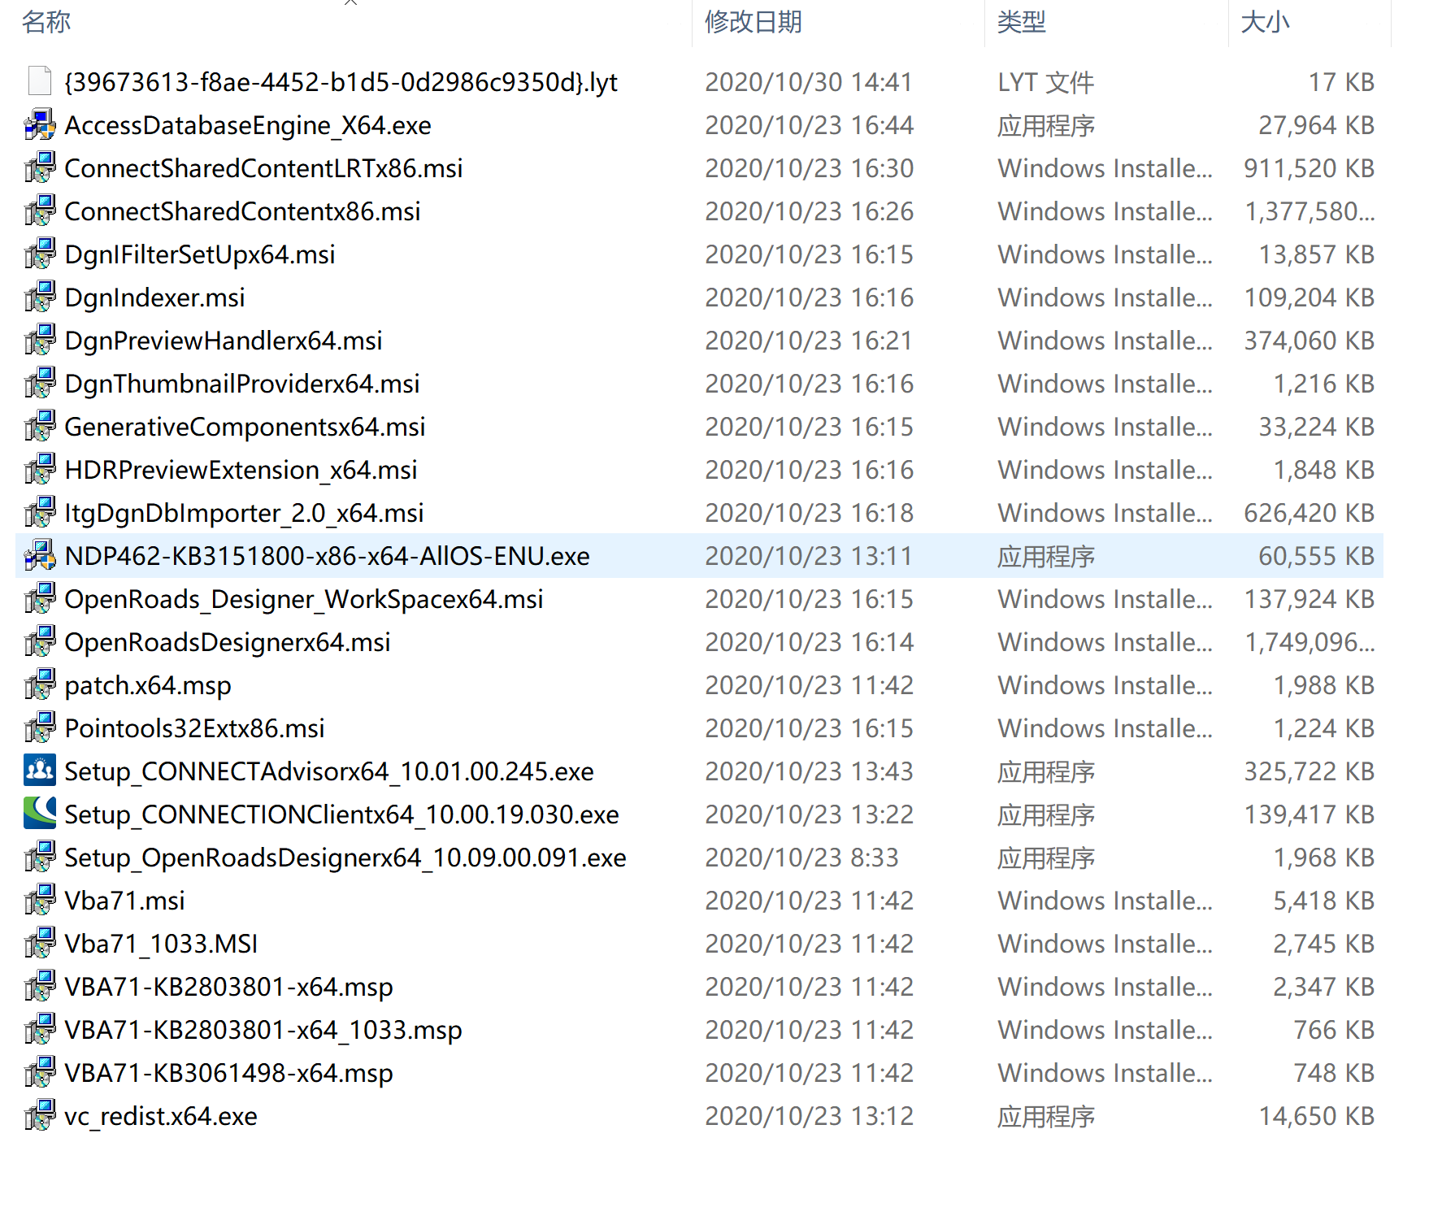The height and width of the screenshot is (1216, 1455).
Task: Select file name Pointools32Extx86.msi
Action: (x=194, y=728)
